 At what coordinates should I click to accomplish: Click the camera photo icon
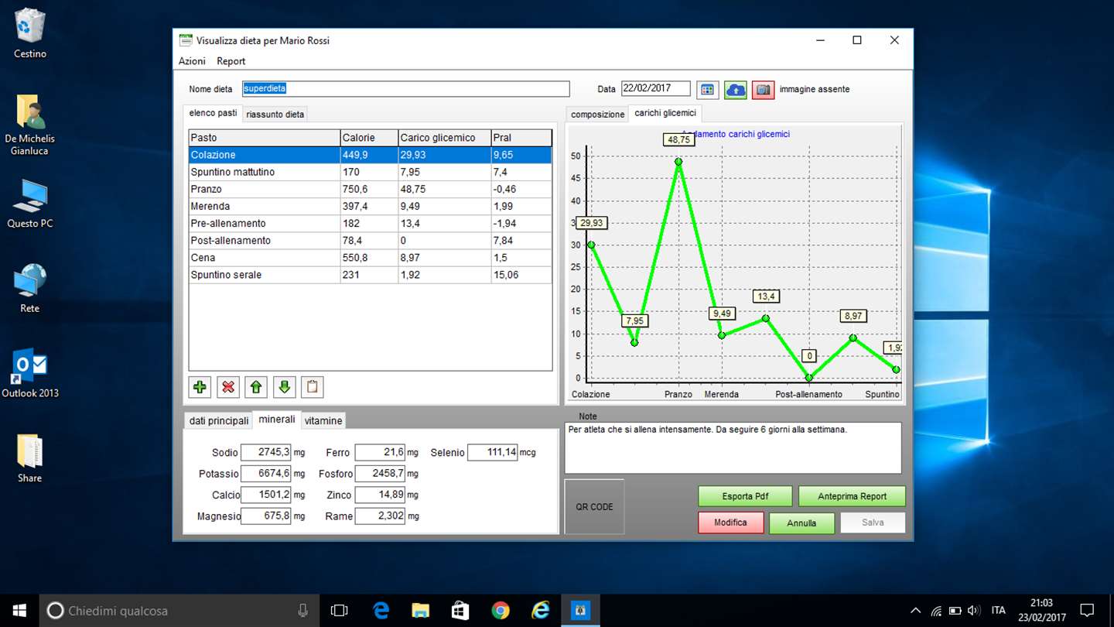763,90
